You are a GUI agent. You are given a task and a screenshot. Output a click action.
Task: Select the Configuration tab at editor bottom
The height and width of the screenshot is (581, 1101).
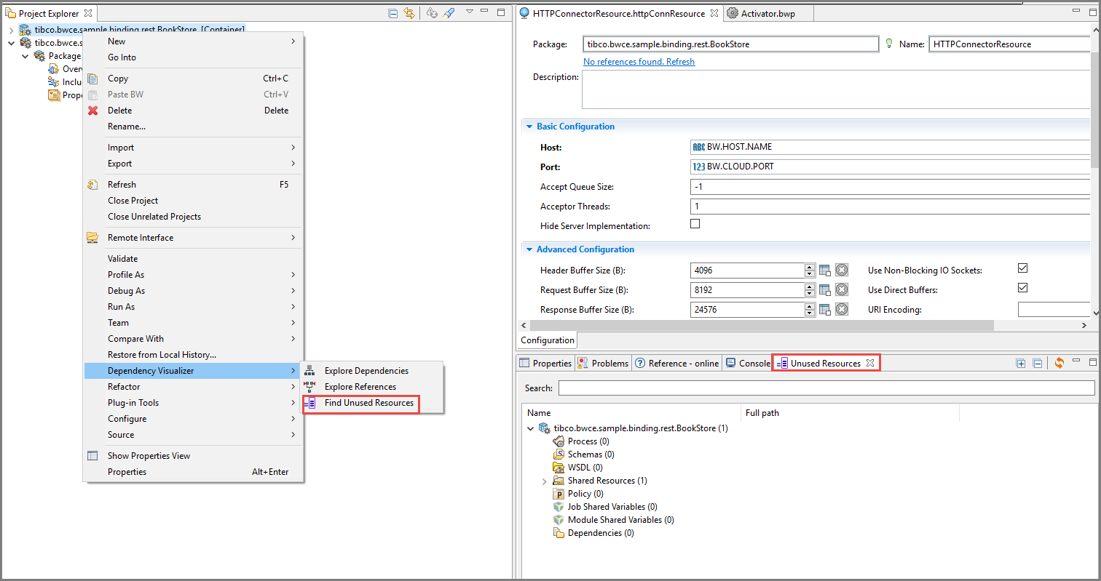click(548, 340)
